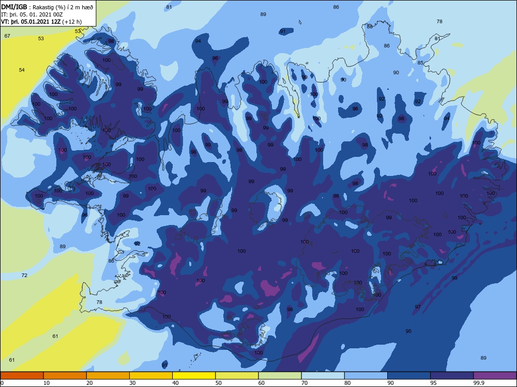Click the 72 humidity value on the map
The width and height of the screenshot is (517, 387).
tap(24, 275)
